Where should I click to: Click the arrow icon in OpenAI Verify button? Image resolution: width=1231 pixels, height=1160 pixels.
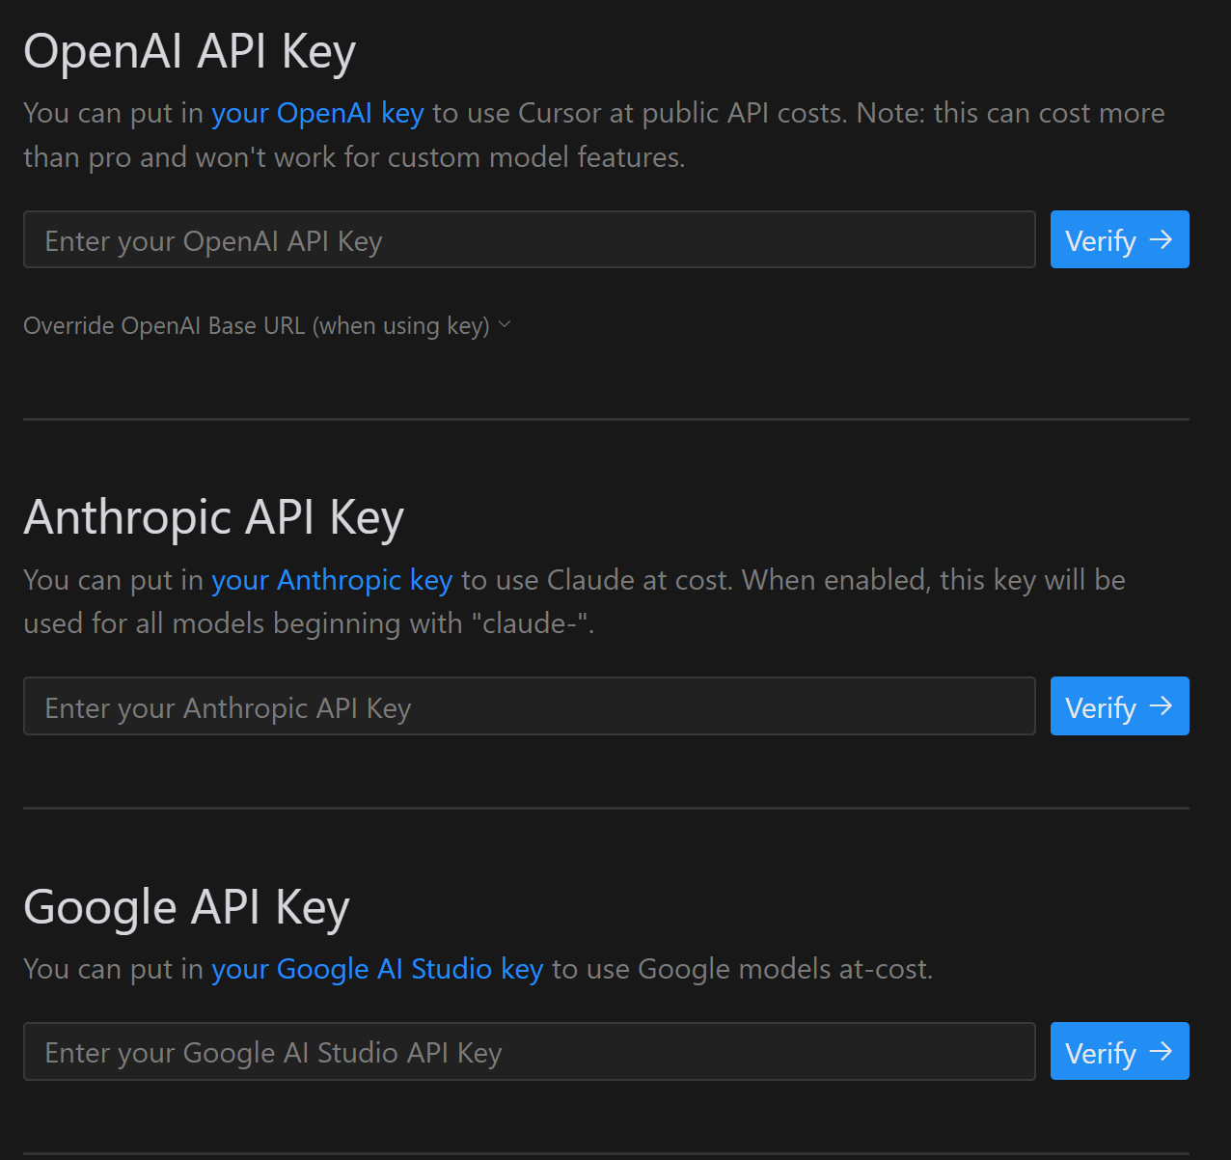coord(1161,239)
